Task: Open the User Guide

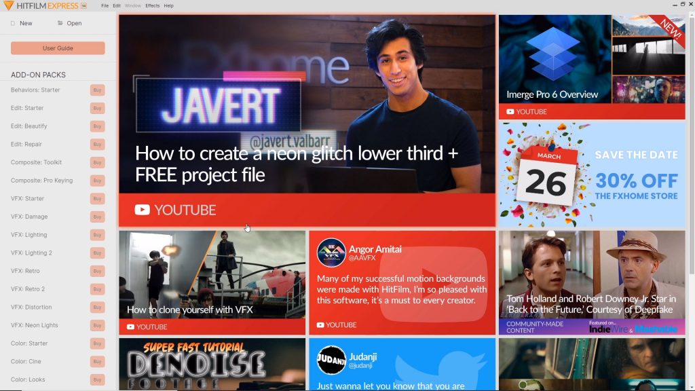Action: pos(58,48)
